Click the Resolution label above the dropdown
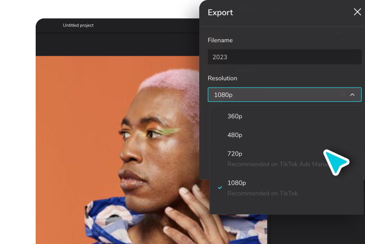 tap(222, 78)
